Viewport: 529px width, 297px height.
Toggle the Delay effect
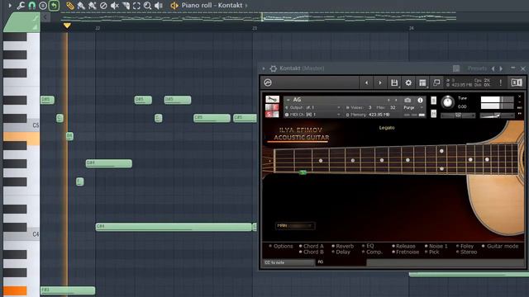pos(341,252)
